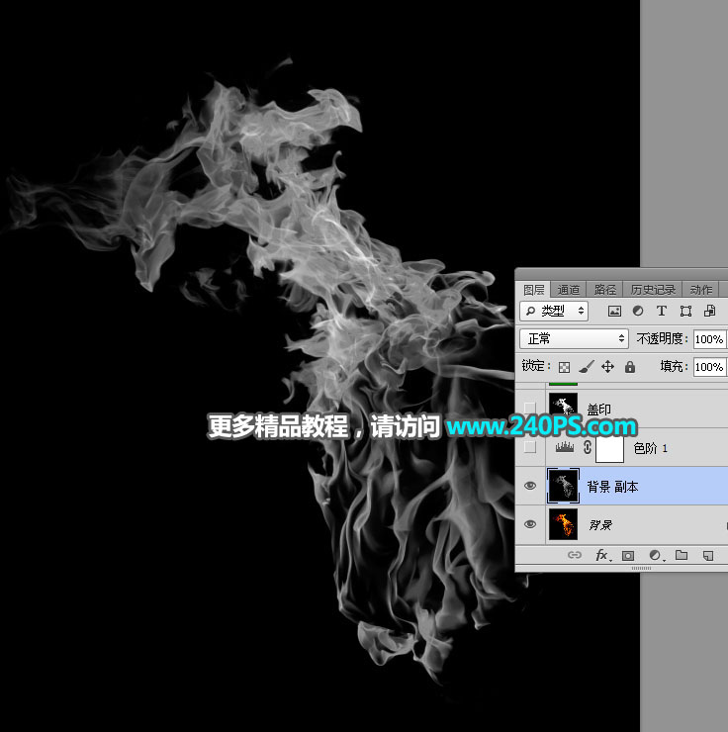Click the link layers icon
This screenshot has height=732, width=728.
pyautogui.click(x=575, y=555)
